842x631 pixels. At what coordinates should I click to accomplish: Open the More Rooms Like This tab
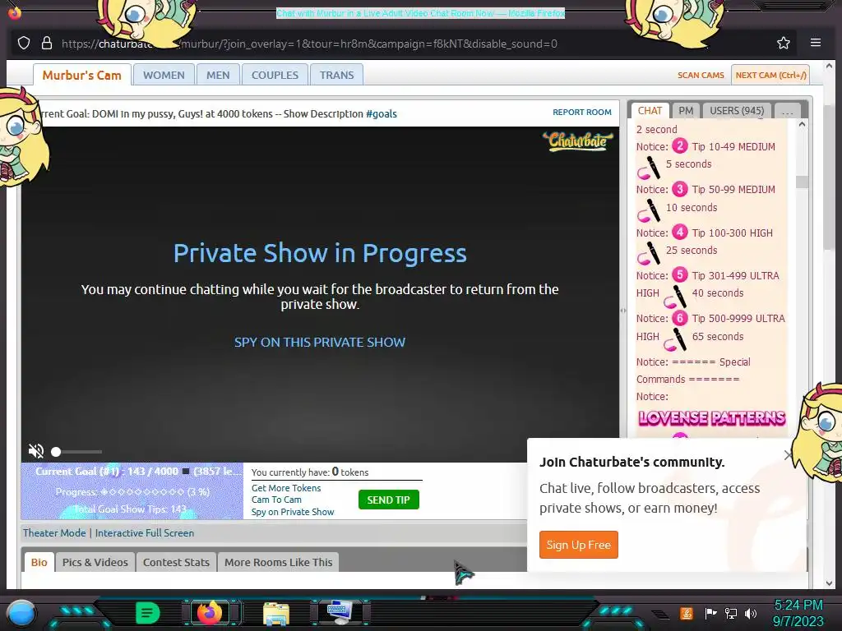[278, 562]
